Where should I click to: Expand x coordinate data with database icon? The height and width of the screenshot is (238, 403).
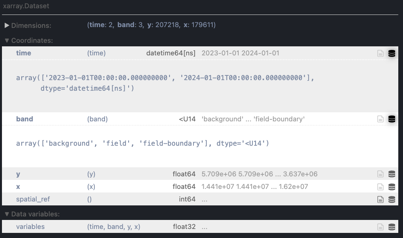(392, 187)
